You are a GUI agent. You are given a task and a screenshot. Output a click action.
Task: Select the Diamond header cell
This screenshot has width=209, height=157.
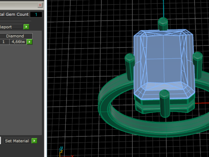click(x=15, y=36)
